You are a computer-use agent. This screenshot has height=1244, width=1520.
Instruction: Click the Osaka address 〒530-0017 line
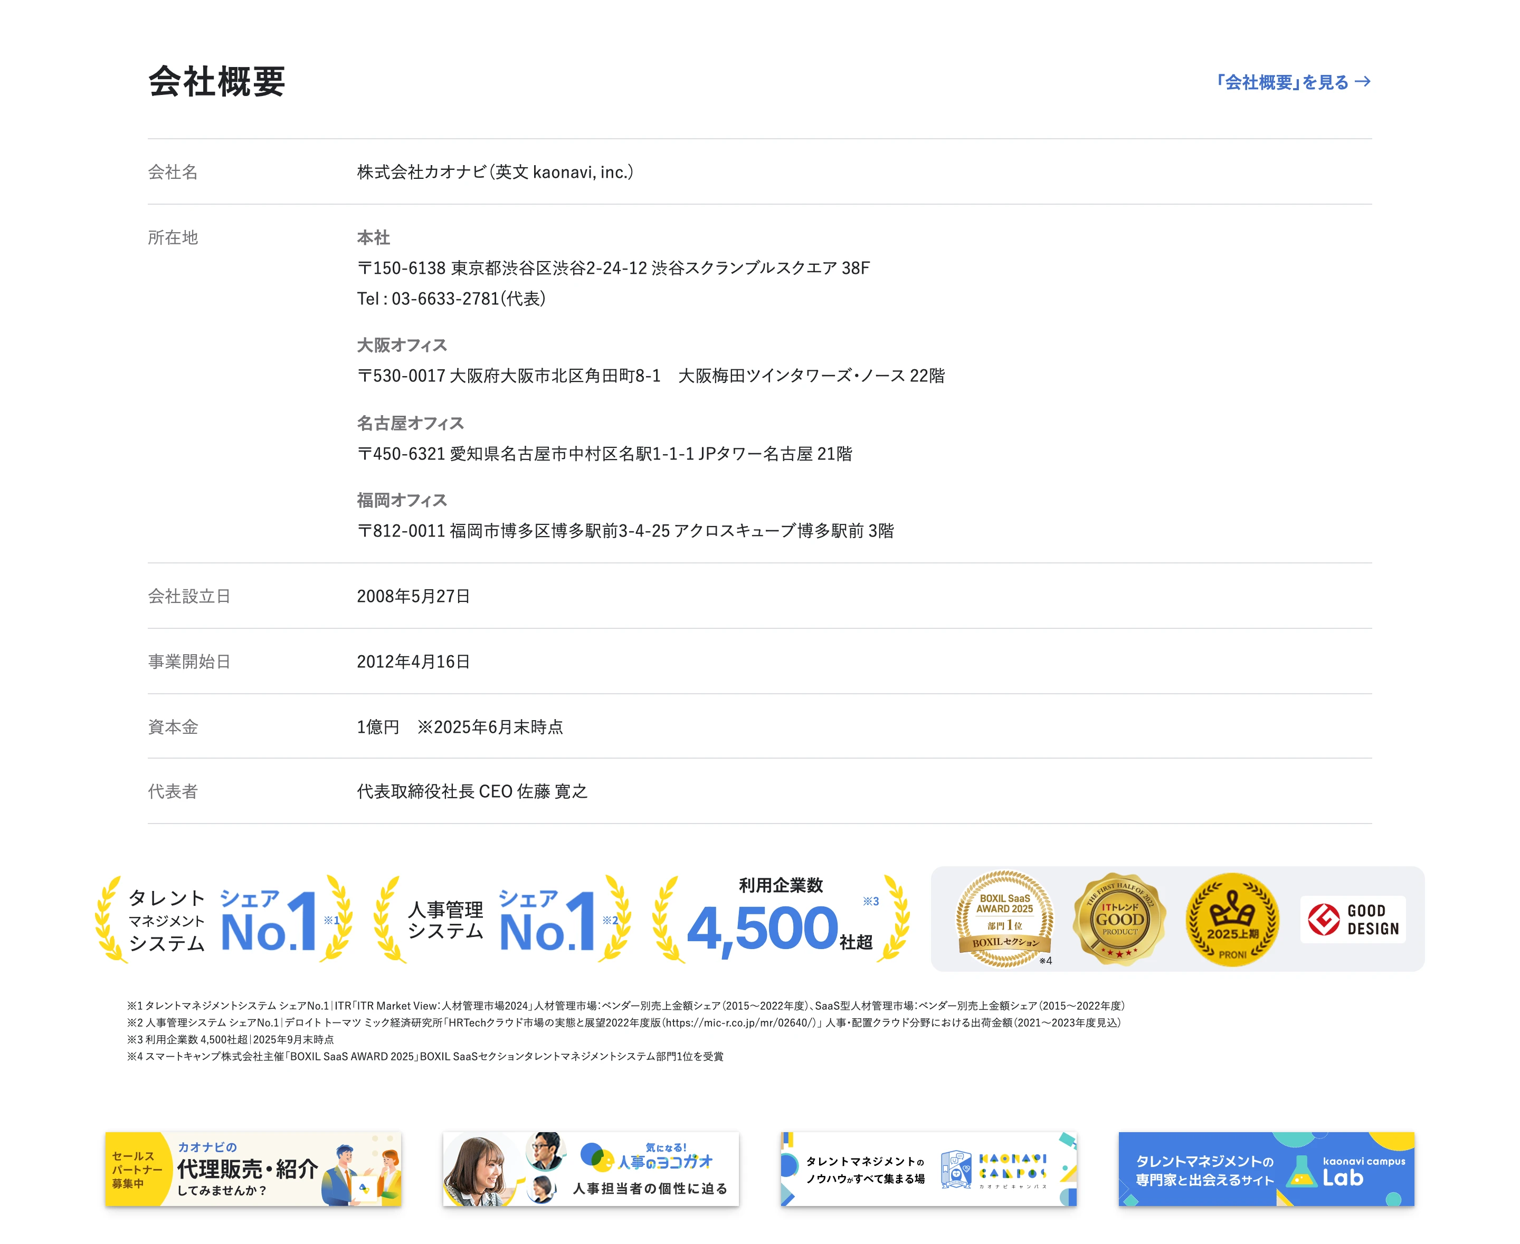point(651,376)
